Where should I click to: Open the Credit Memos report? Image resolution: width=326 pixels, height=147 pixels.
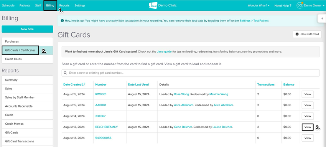pos(27,124)
